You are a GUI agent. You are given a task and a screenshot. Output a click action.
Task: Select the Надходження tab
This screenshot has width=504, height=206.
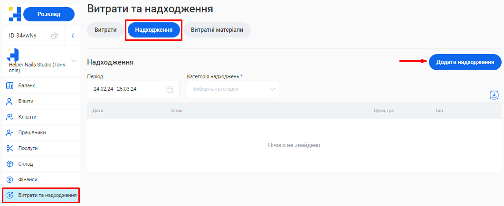pos(153,30)
